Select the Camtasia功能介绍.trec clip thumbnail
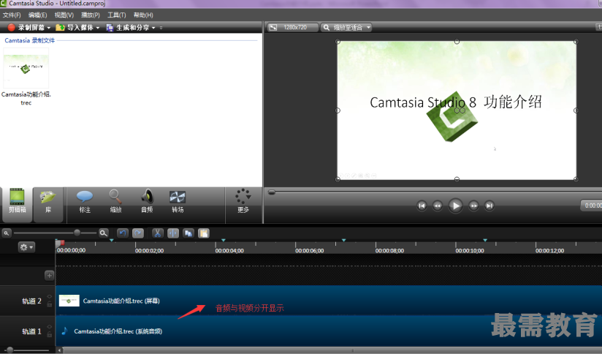Image resolution: width=602 pixels, height=354 pixels. tap(26, 69)
